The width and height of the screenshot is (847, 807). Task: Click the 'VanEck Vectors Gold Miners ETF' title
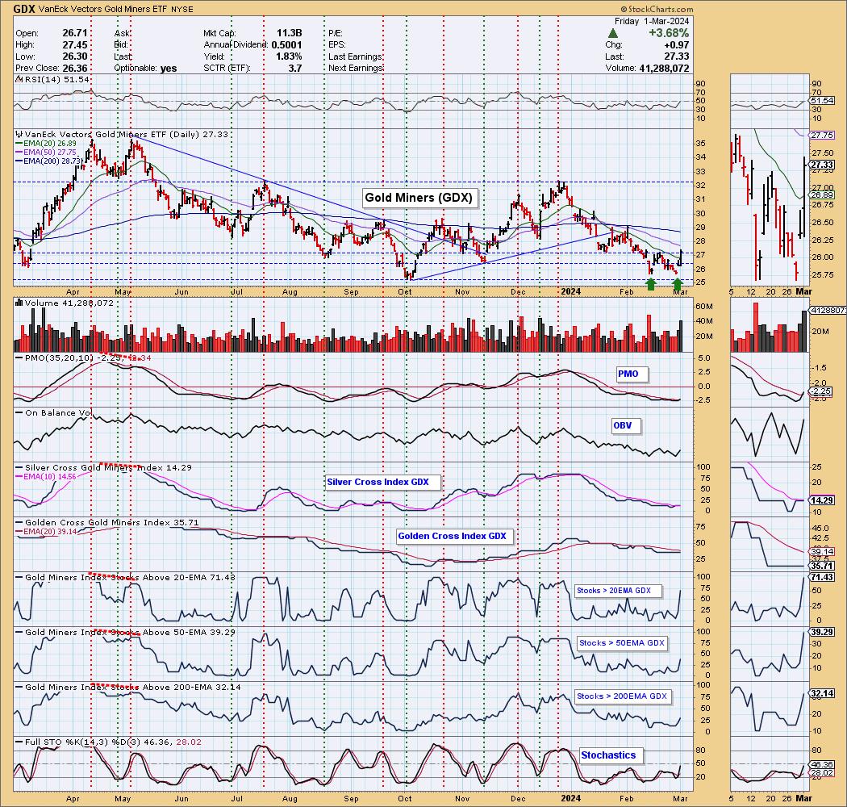[102, 9]
